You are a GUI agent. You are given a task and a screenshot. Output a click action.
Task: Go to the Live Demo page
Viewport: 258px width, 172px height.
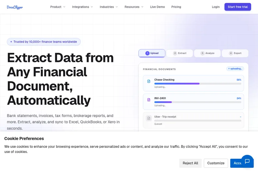tap(157, 7)
